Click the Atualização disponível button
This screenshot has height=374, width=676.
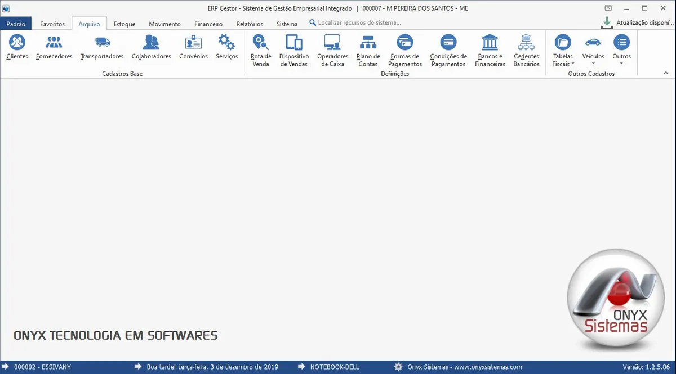coord(638,23)
